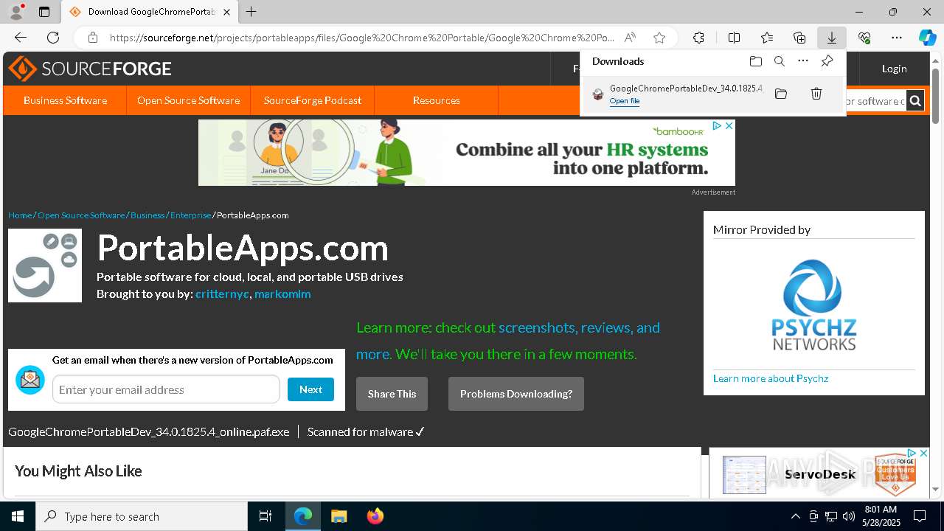Open Open Source Software menu

coord(188,100)
